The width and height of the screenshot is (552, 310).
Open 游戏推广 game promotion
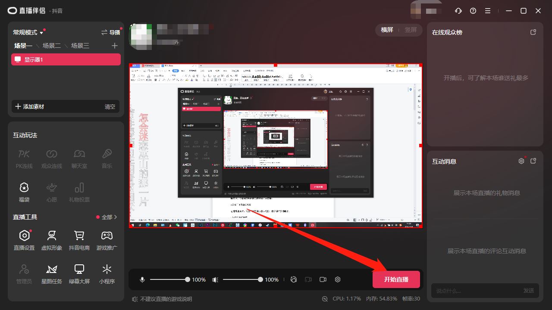point(107,240)
